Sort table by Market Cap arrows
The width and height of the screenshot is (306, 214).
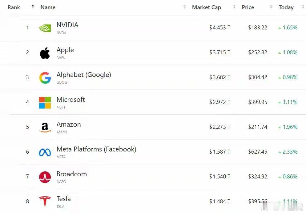tap(234, 7)
